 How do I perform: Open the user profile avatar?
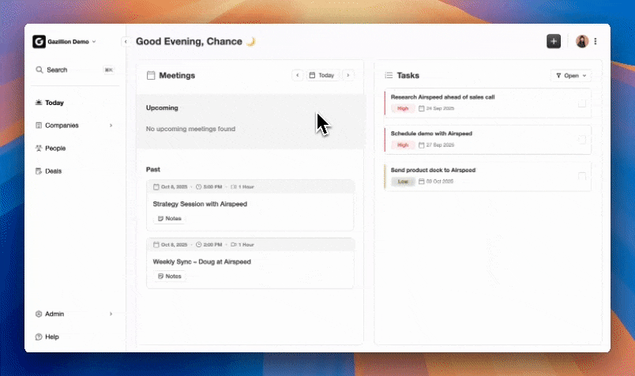click(582, 41)
